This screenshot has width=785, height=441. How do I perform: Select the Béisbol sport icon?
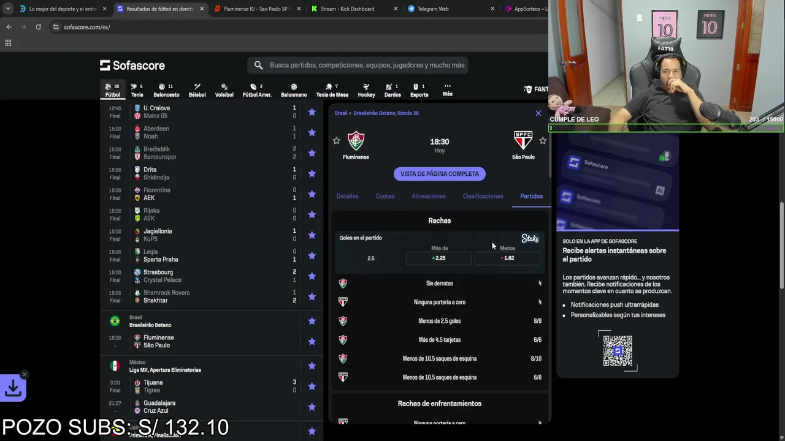(197, 90)
